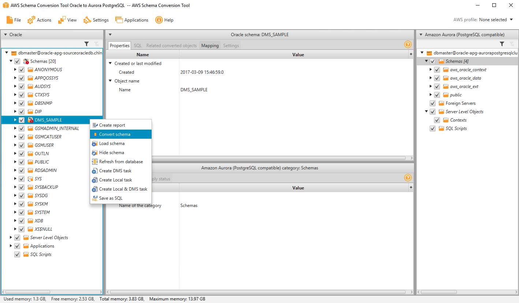Toggle the SYSTEM schema checkbox
Image resolution: width=519 pixels, height=303 pixels.
(22, 212)
